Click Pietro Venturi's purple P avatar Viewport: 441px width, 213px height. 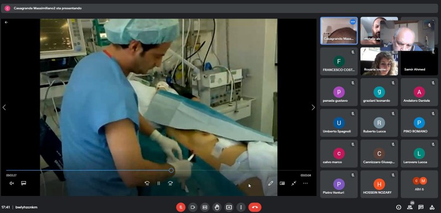pos(339,184)
